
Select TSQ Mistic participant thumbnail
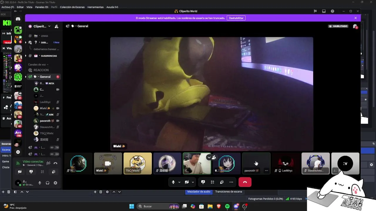pos(137,163)
